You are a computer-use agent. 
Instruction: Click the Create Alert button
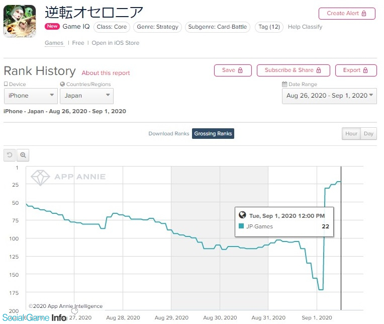click(347, 14)
